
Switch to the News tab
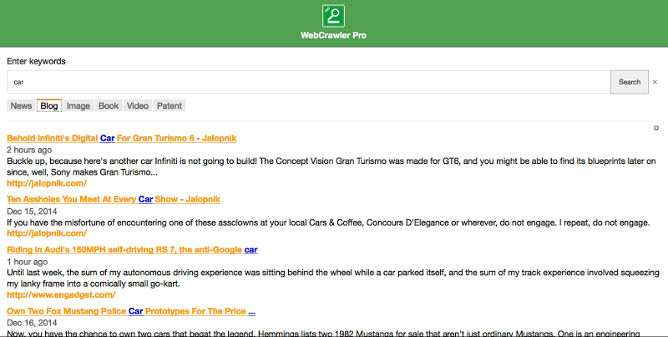(x=21, y=106)
